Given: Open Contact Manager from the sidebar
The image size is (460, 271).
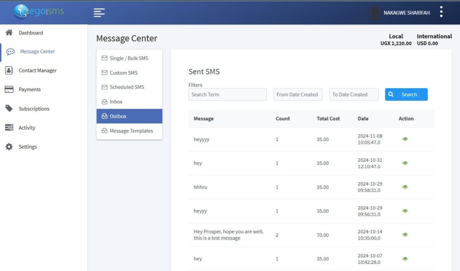Looking at the screenshot, I should [x=37, y=71].
